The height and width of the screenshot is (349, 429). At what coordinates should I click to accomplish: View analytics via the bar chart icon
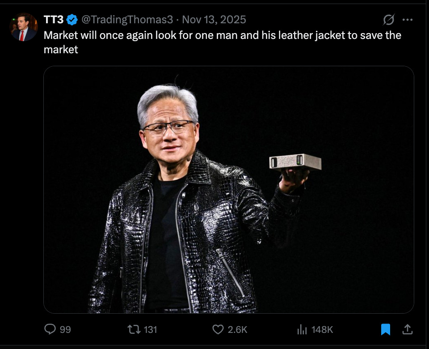[302, 329]
